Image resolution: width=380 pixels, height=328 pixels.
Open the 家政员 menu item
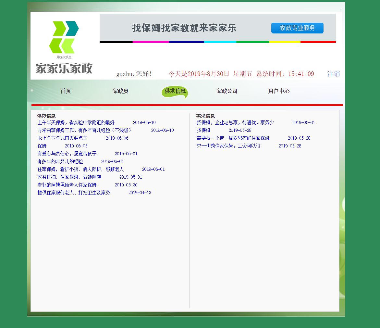coord(120,91)
